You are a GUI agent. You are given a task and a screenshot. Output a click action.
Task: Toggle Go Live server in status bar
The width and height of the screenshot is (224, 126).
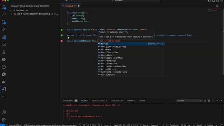[x=185, y=125]
